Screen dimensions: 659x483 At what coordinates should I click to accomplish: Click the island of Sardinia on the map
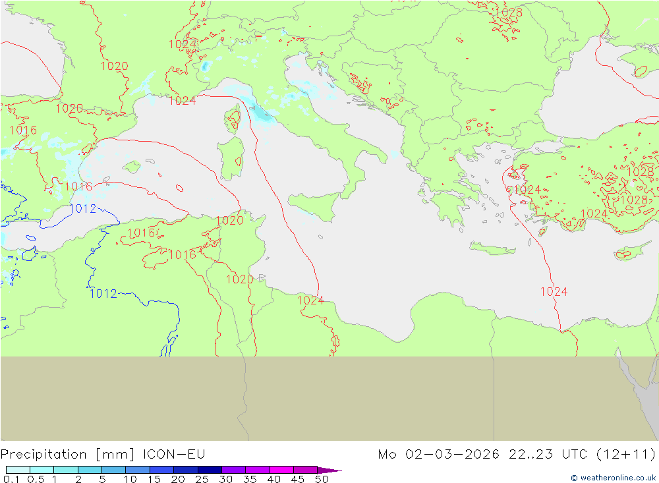click(231, 159)
